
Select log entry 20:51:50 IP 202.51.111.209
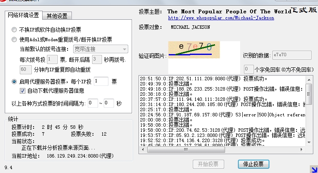tap(204, 79)
